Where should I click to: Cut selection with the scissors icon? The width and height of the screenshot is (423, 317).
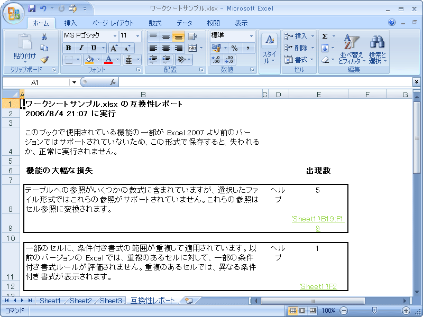point(44,36)
